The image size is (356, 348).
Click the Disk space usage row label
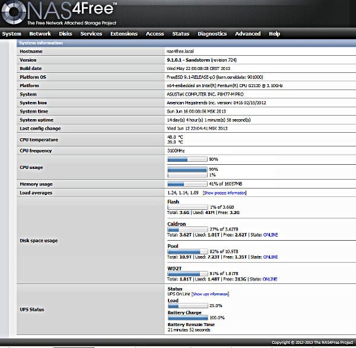(x=39, y=241)
